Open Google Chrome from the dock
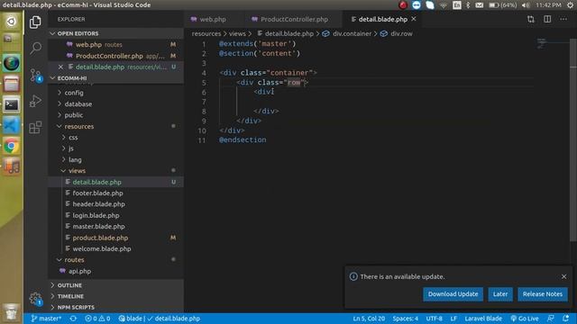 pos(12,146)
